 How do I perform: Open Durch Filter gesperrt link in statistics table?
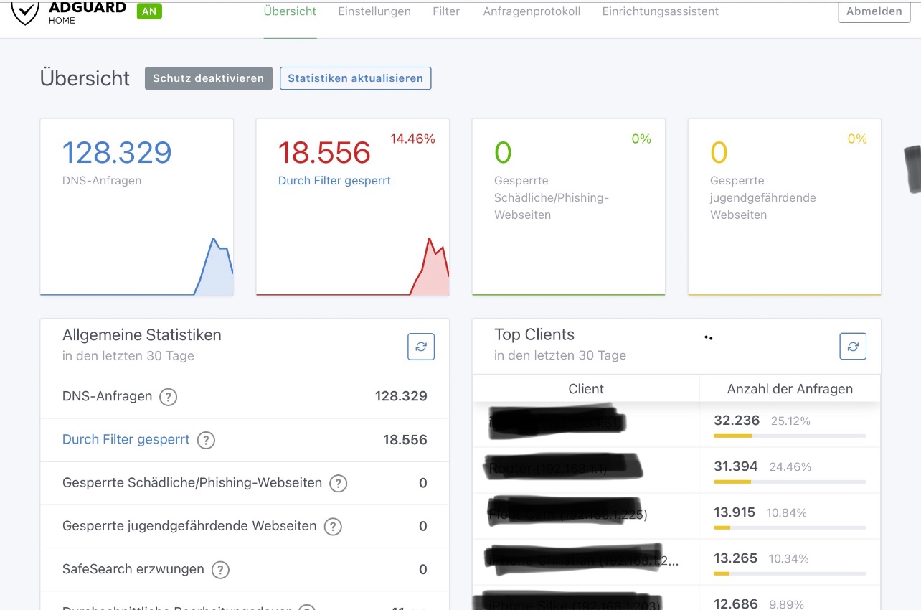tap(126, 439)
